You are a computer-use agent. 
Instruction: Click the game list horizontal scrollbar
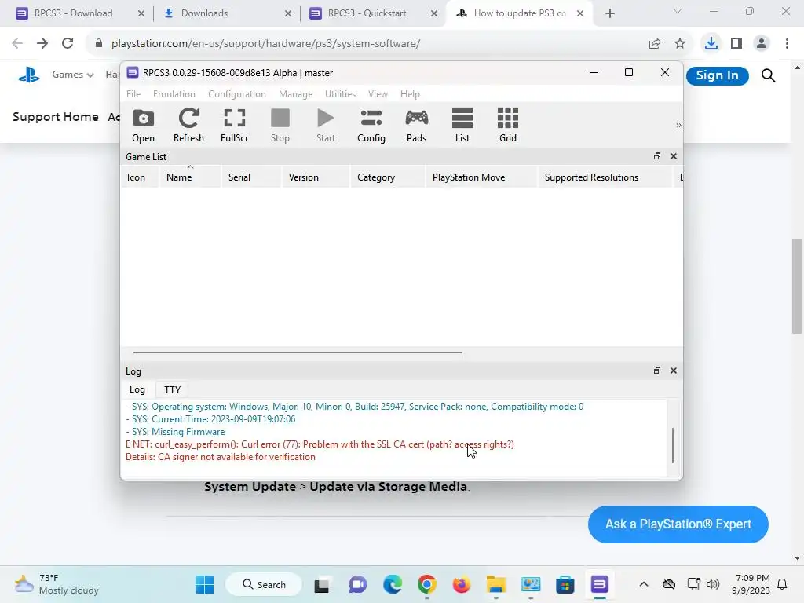coord(298,353)
